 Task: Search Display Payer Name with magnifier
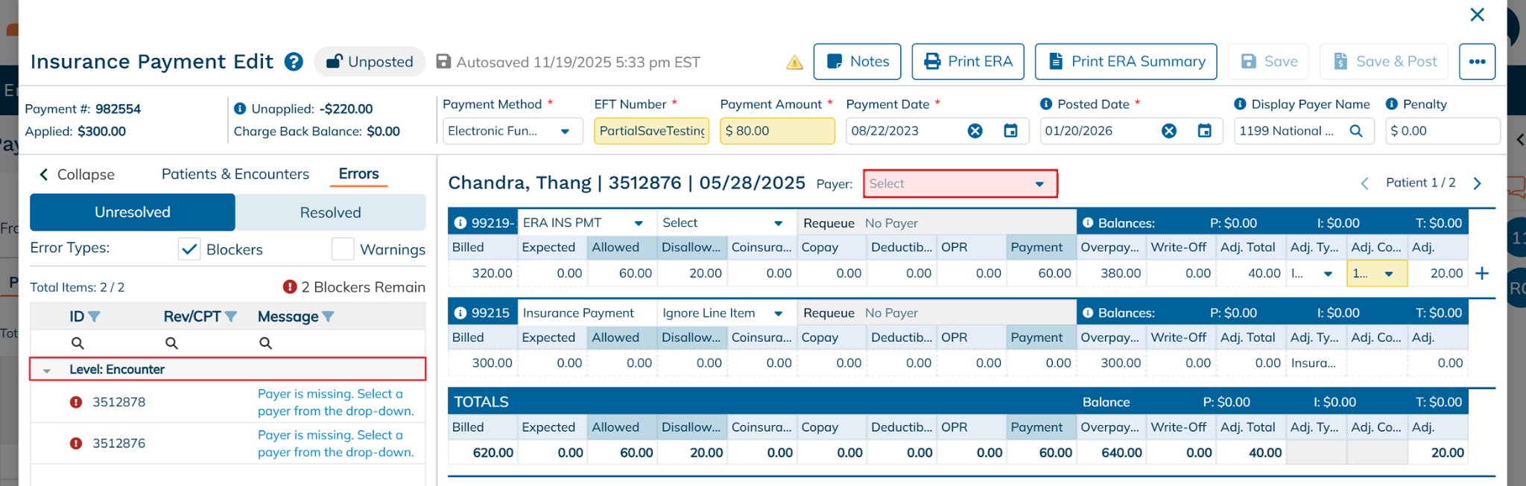pyautogui.click(x=1356, y=131)
